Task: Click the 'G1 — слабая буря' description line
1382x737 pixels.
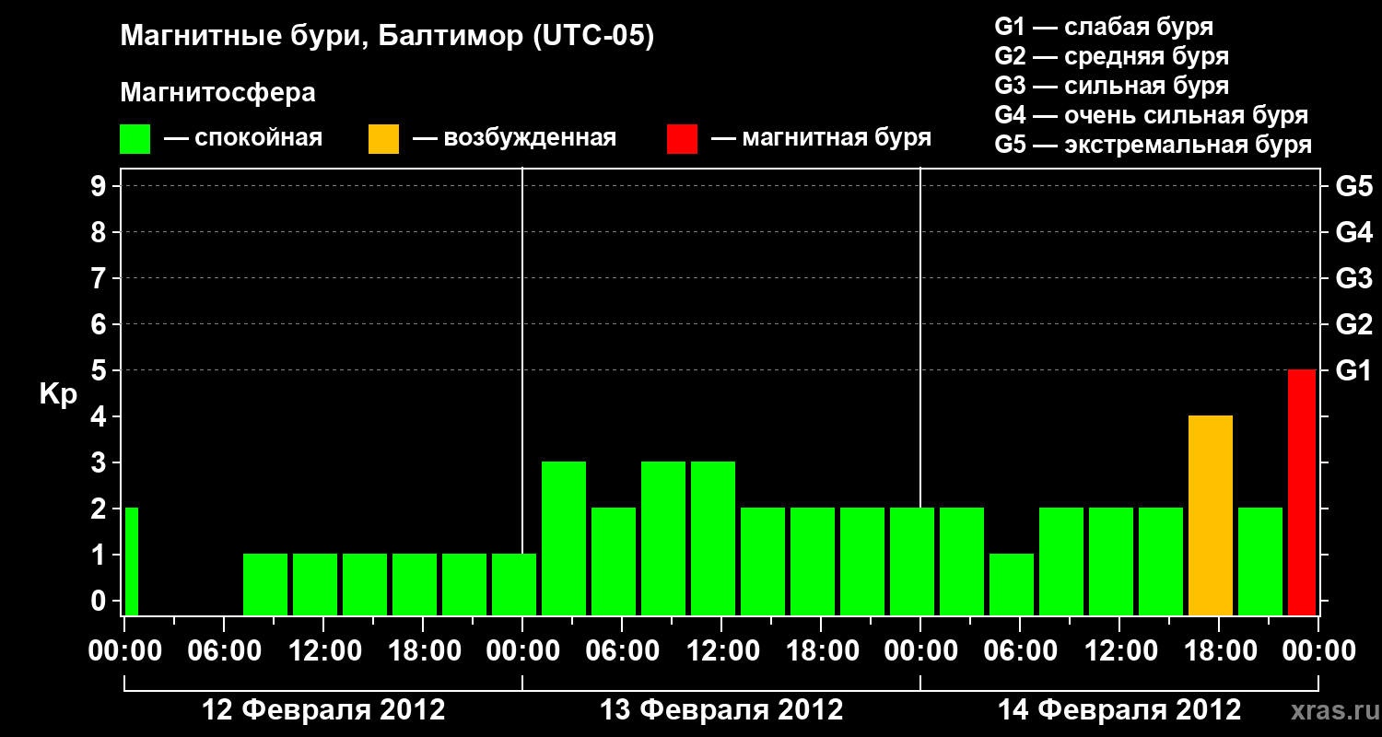Action: [1104, 27]
